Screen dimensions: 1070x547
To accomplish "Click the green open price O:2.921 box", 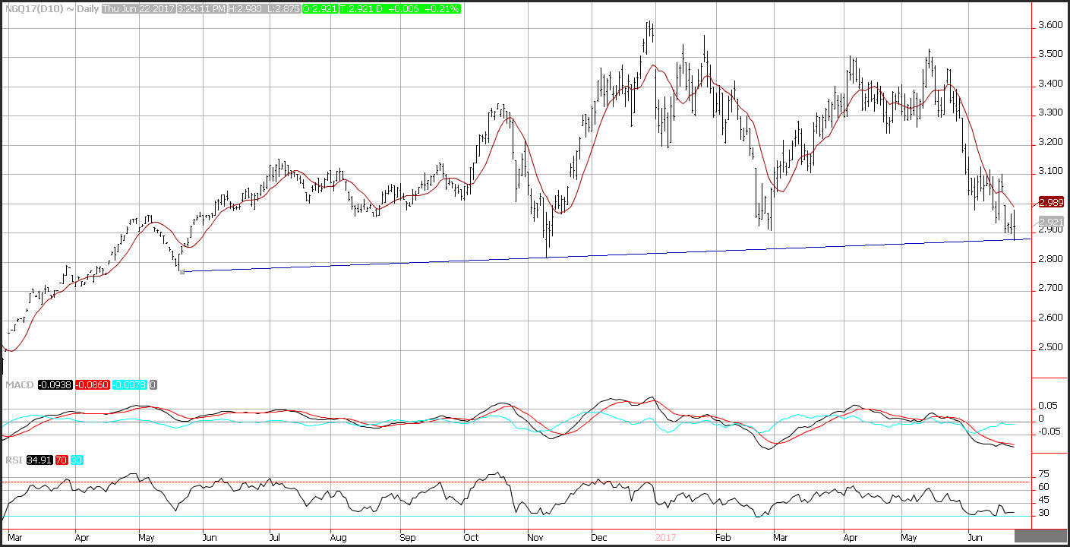I will 319,8.
